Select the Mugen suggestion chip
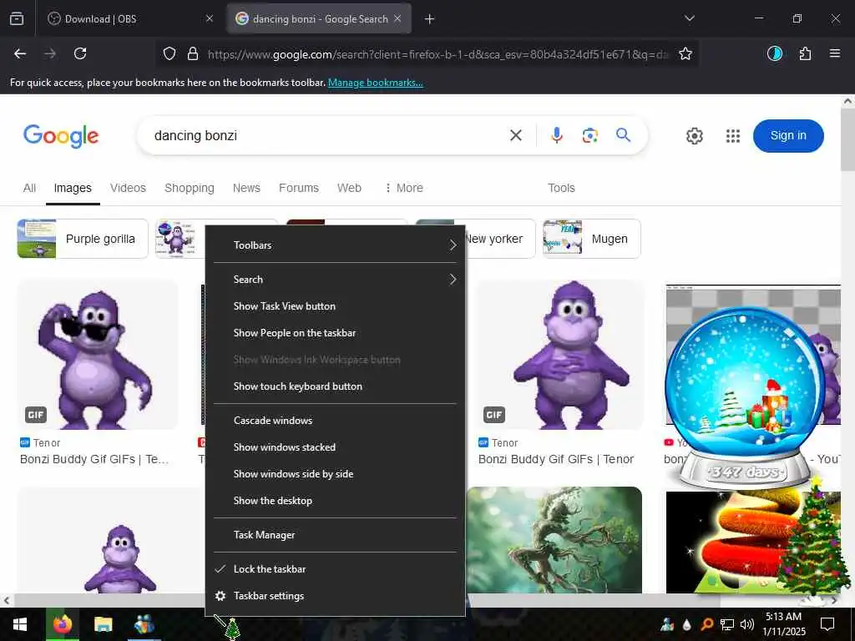This screenshot has height=641, width=855. 592,239
